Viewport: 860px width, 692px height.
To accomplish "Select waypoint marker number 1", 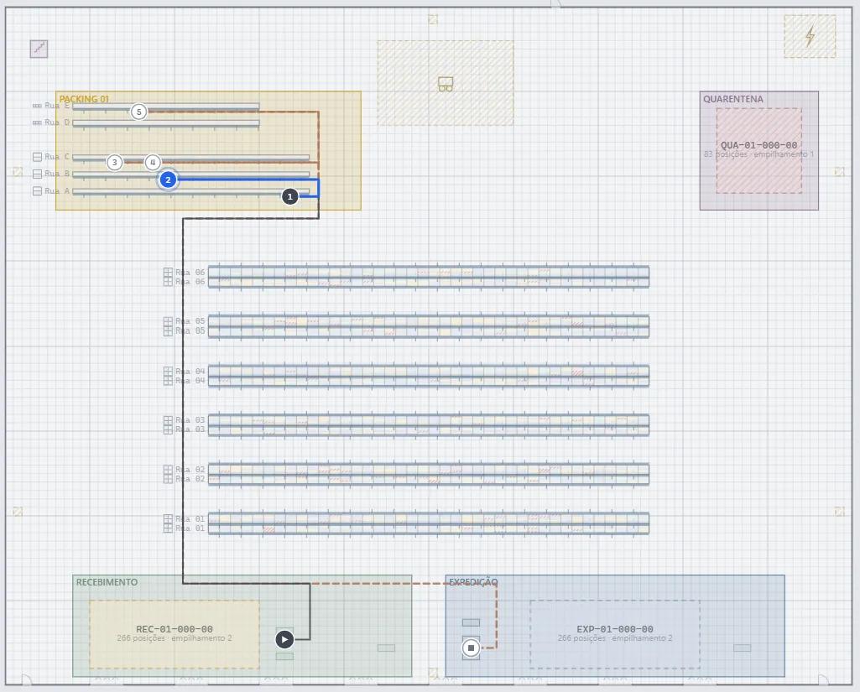I will tap(290, 196).
